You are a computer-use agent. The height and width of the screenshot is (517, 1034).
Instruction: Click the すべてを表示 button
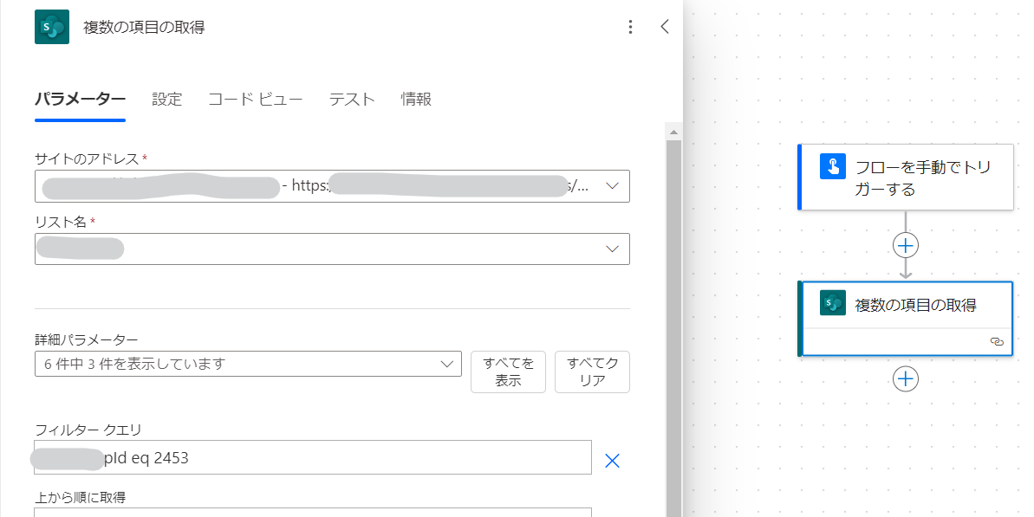tap(508, 372)
